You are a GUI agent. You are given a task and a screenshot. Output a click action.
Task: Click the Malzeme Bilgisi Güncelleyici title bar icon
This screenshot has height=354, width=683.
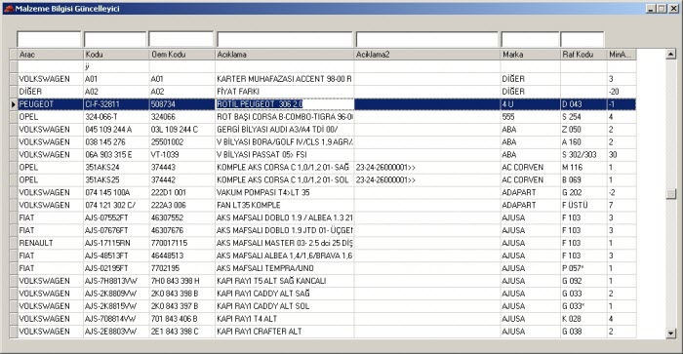(x=9, y=9)
